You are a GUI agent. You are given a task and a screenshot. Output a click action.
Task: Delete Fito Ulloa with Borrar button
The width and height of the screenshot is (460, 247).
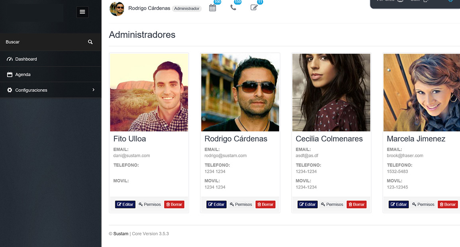coord(174,204)
